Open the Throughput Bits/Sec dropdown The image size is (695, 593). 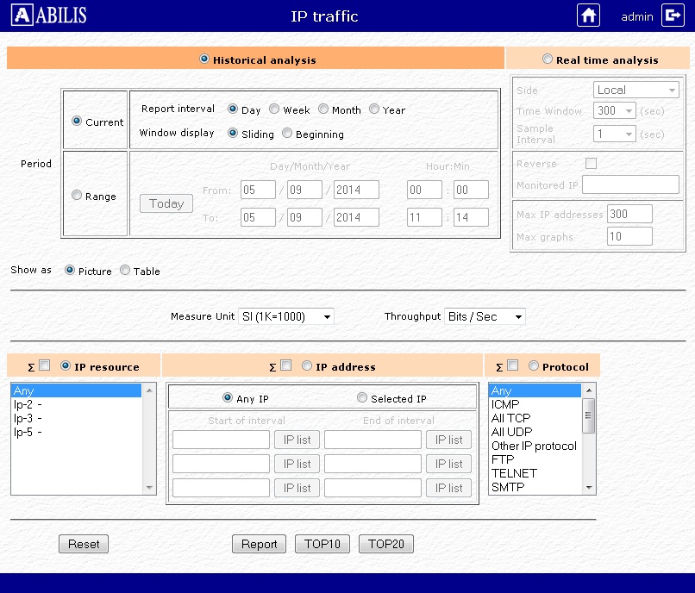tap(485, 316)
